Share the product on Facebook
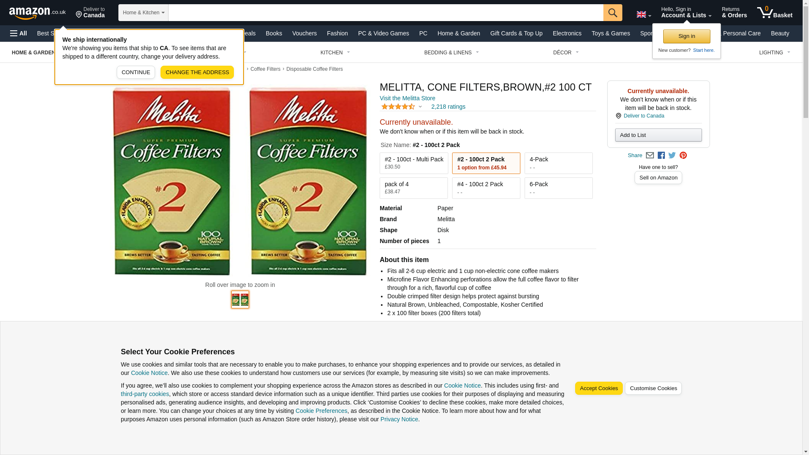 click(x=661, y=155)
